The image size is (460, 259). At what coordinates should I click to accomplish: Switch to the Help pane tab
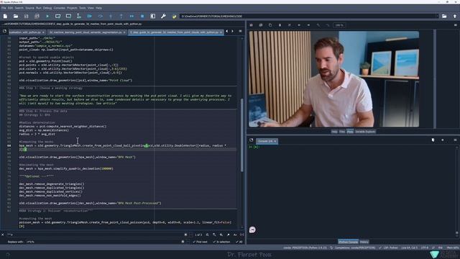point(334,132)
